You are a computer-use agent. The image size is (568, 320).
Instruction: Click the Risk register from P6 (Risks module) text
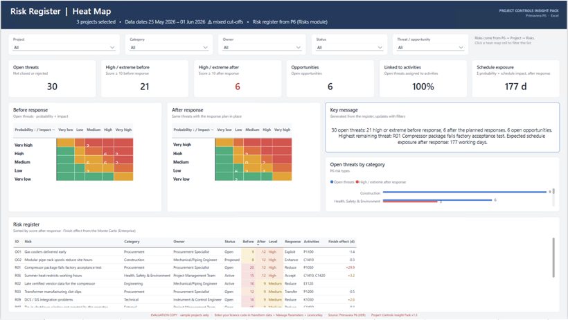coord(290,21)
